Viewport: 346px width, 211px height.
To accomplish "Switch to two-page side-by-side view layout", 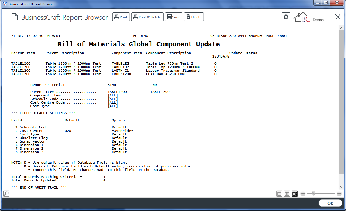I will (287, 194).
